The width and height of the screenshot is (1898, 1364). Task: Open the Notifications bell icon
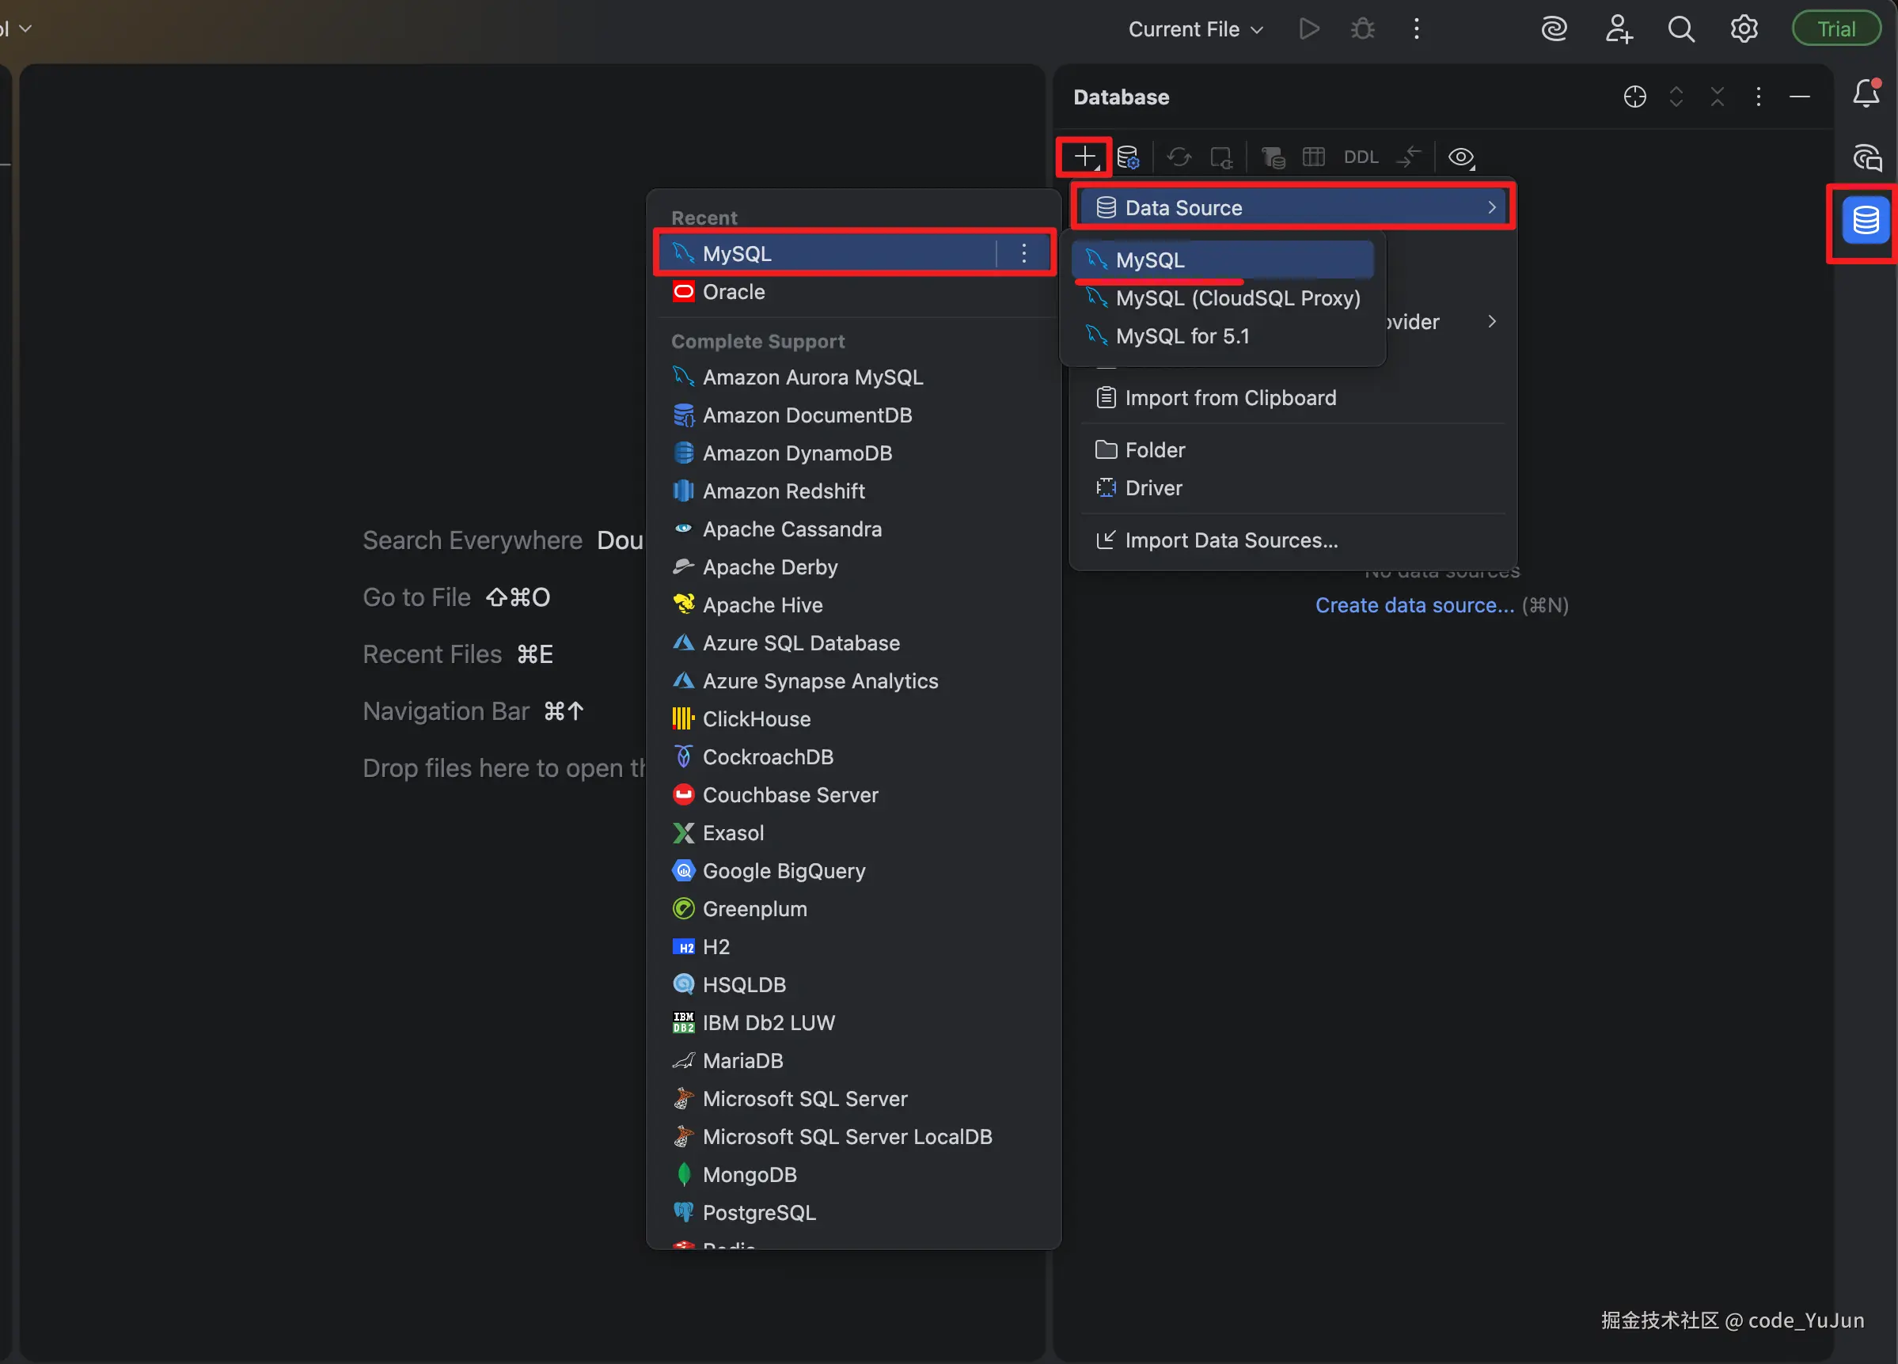(1866, 93)
